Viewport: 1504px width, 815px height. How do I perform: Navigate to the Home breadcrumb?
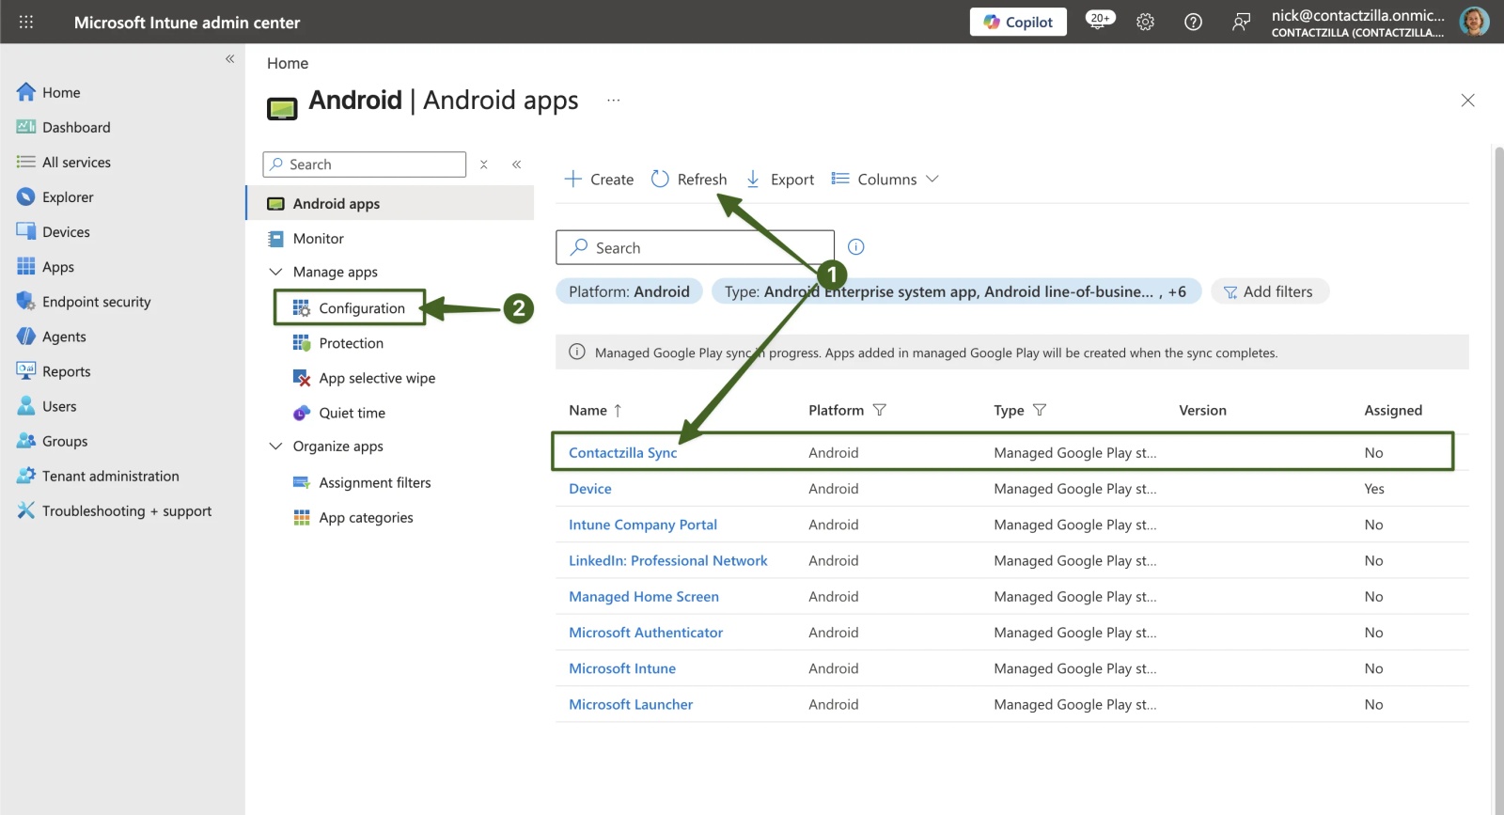288,63
